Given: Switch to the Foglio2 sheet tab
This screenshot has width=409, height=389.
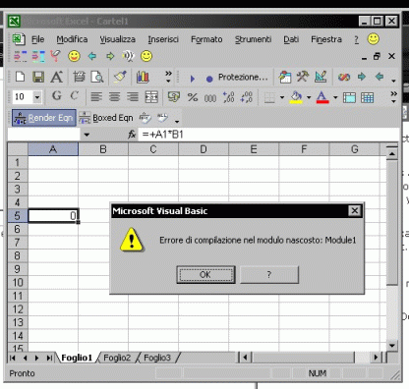Looking at the screenshot, I should pos(117,358).
